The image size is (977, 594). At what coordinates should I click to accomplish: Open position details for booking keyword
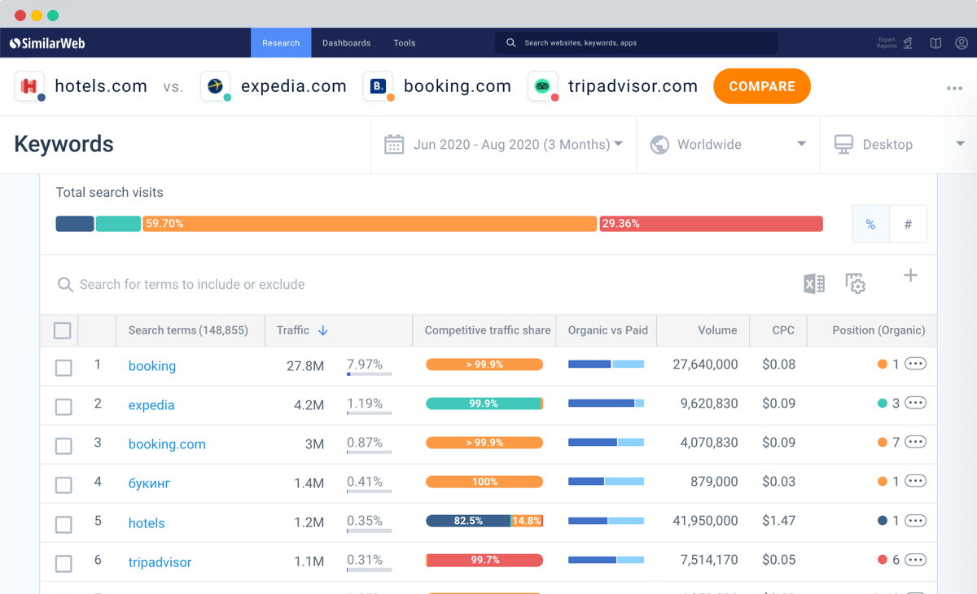(915, 364)
